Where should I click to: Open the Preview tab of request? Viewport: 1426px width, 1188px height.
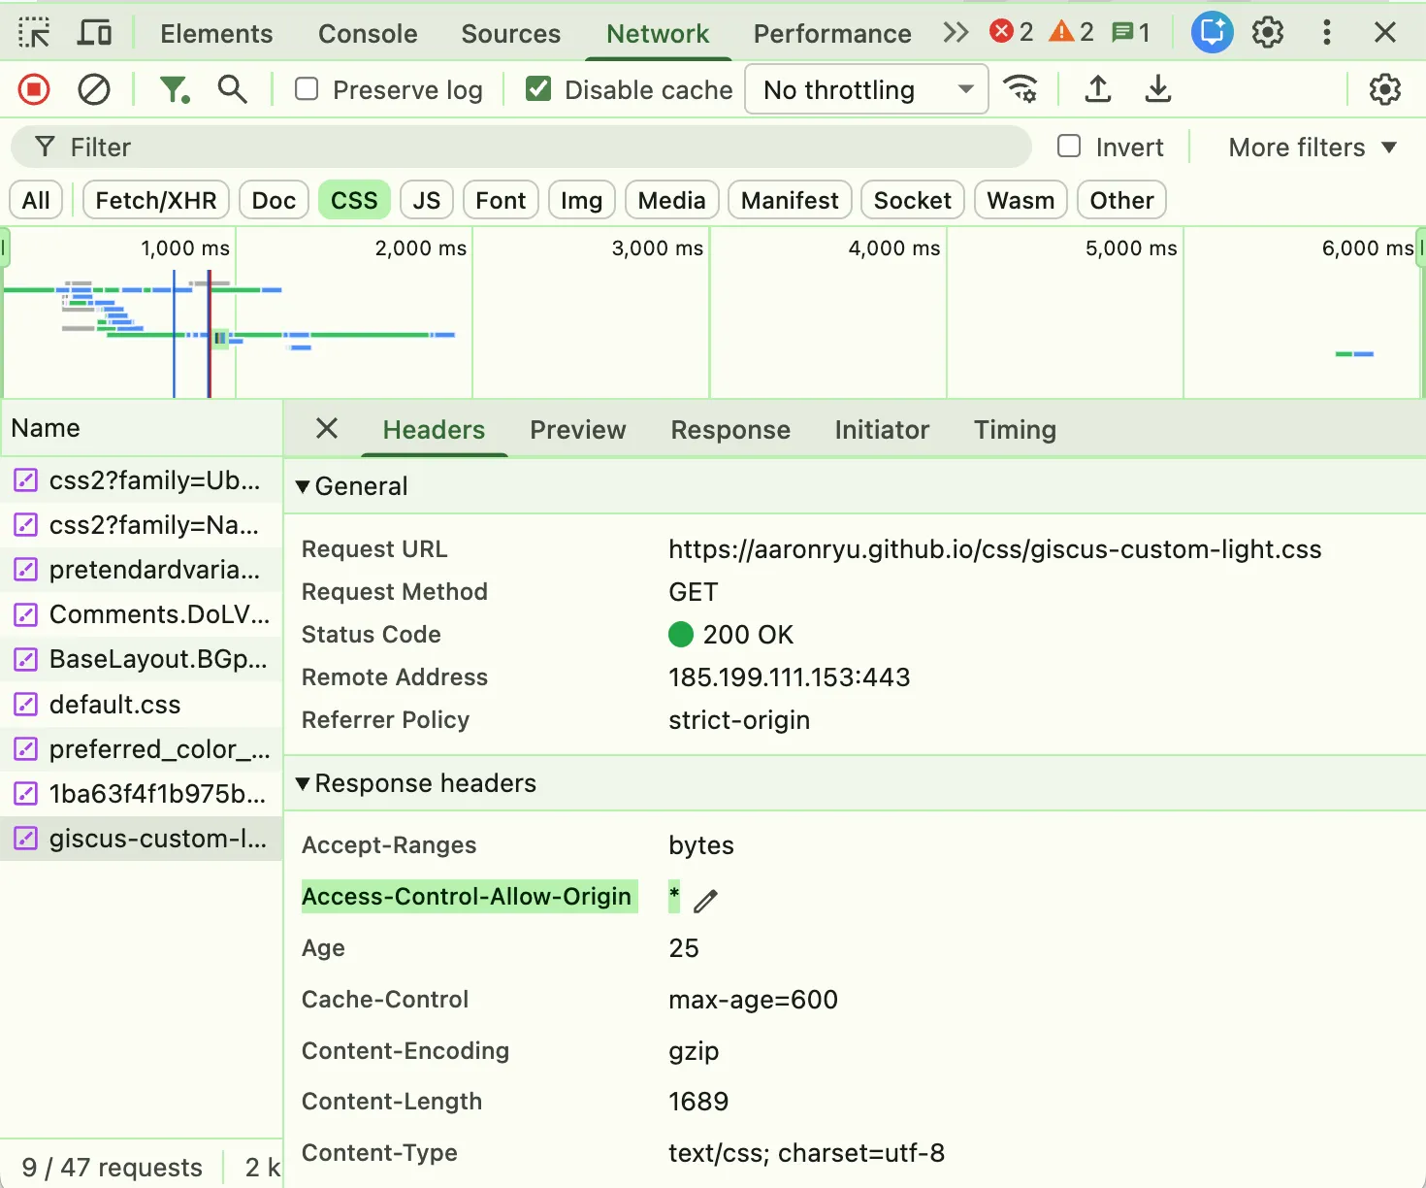pos(578,430)
